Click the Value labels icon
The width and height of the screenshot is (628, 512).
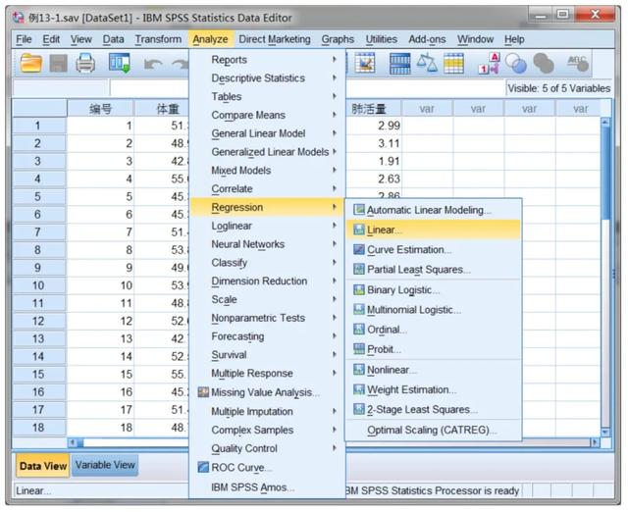pyautogui.click(x=489, y=64)
